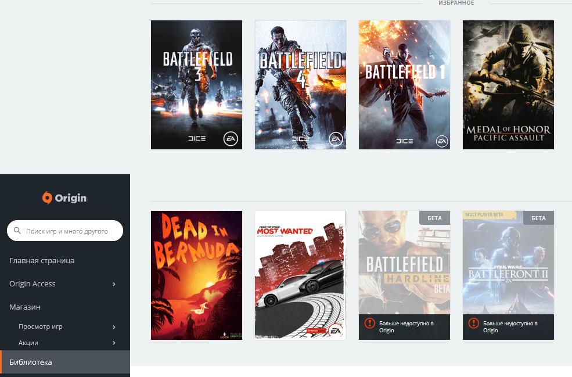This screenshot has width=572, height=377.
Task: Click warning icon on Battlefield Hardline tile
Action: click(369, 323)
